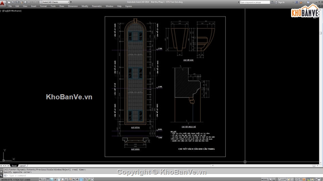Image resolution: width=323 pixels, height=181 pixels.
Task: Close the command line window with X
Action: (1, 172)
